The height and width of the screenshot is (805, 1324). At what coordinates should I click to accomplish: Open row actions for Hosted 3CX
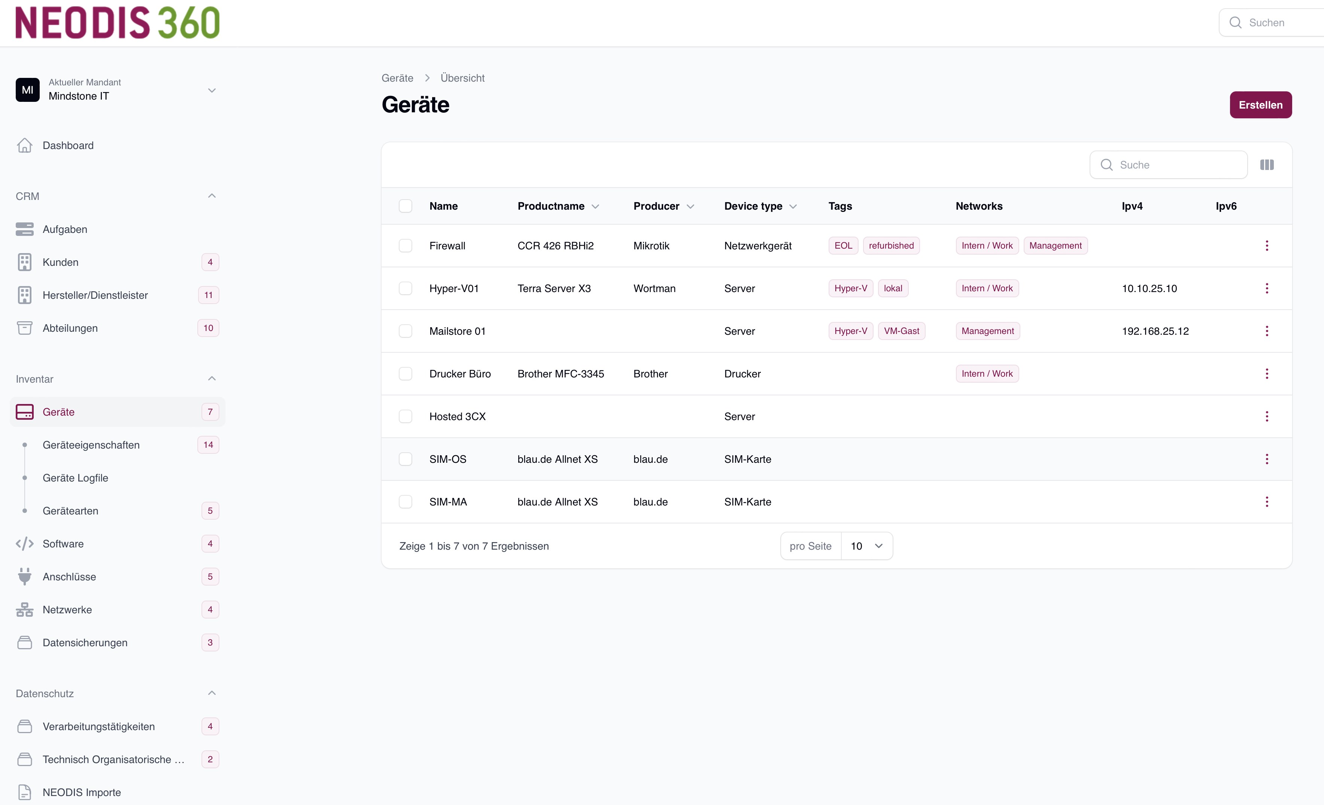tap(1266, 416)
